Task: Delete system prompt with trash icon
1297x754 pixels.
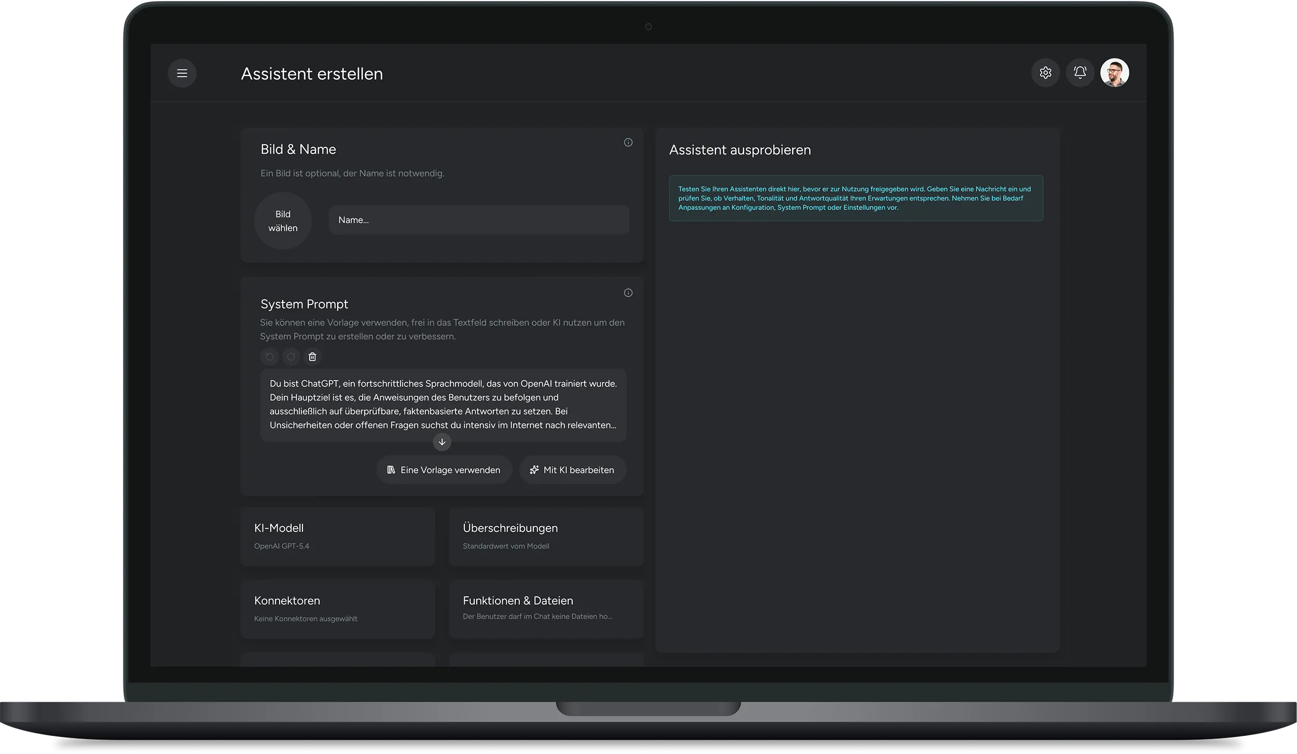Action: (x=312, y=357)
